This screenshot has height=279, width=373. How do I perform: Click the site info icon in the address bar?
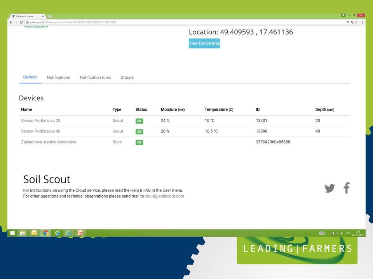pos(27,22)
